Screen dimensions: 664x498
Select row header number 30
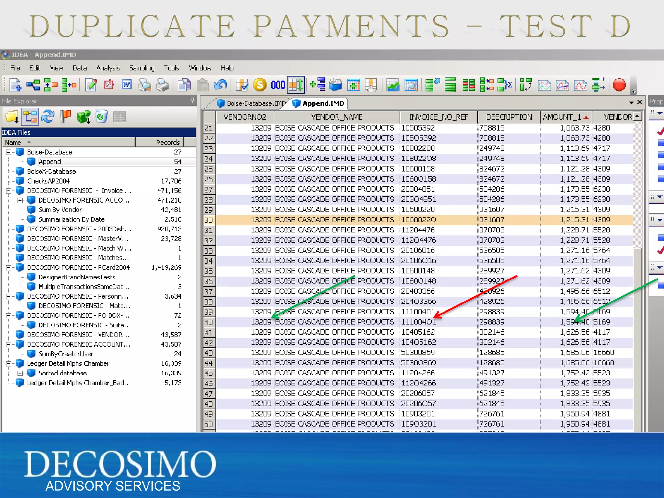(x=208, y=220)
